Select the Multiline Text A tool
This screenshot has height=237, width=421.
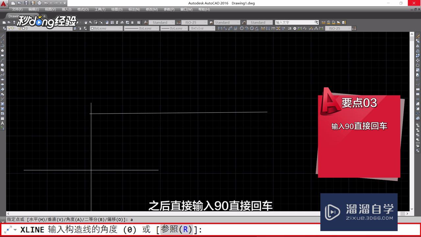click(x=2, y=123)
